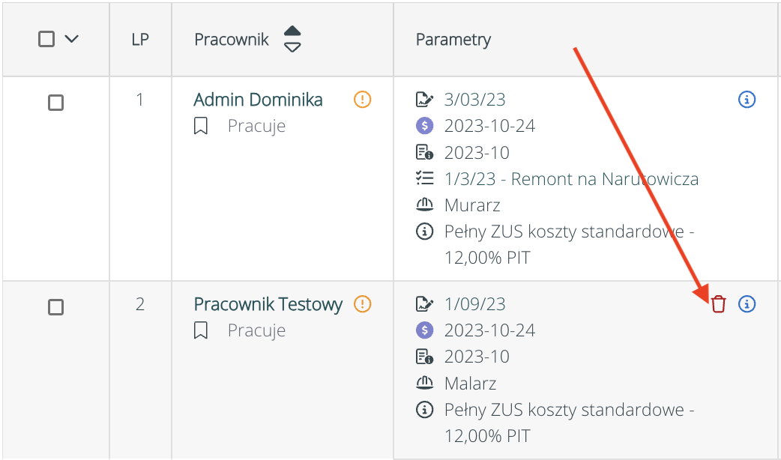This screenshot has width=781, height=460.
Task: Click bookmark icon under Admin Dominika
Action: pos(200,126)
